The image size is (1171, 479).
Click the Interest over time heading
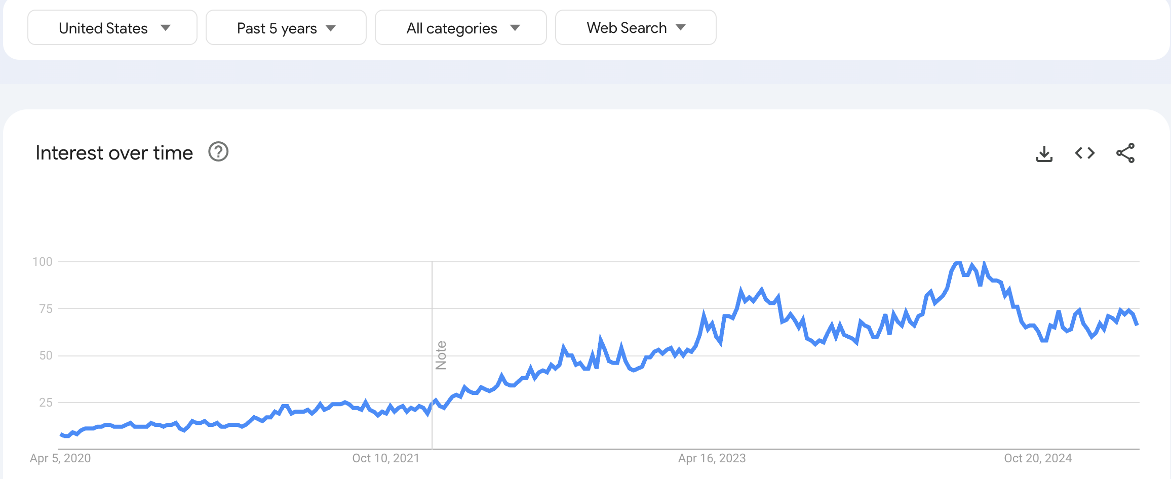point(114,152)
